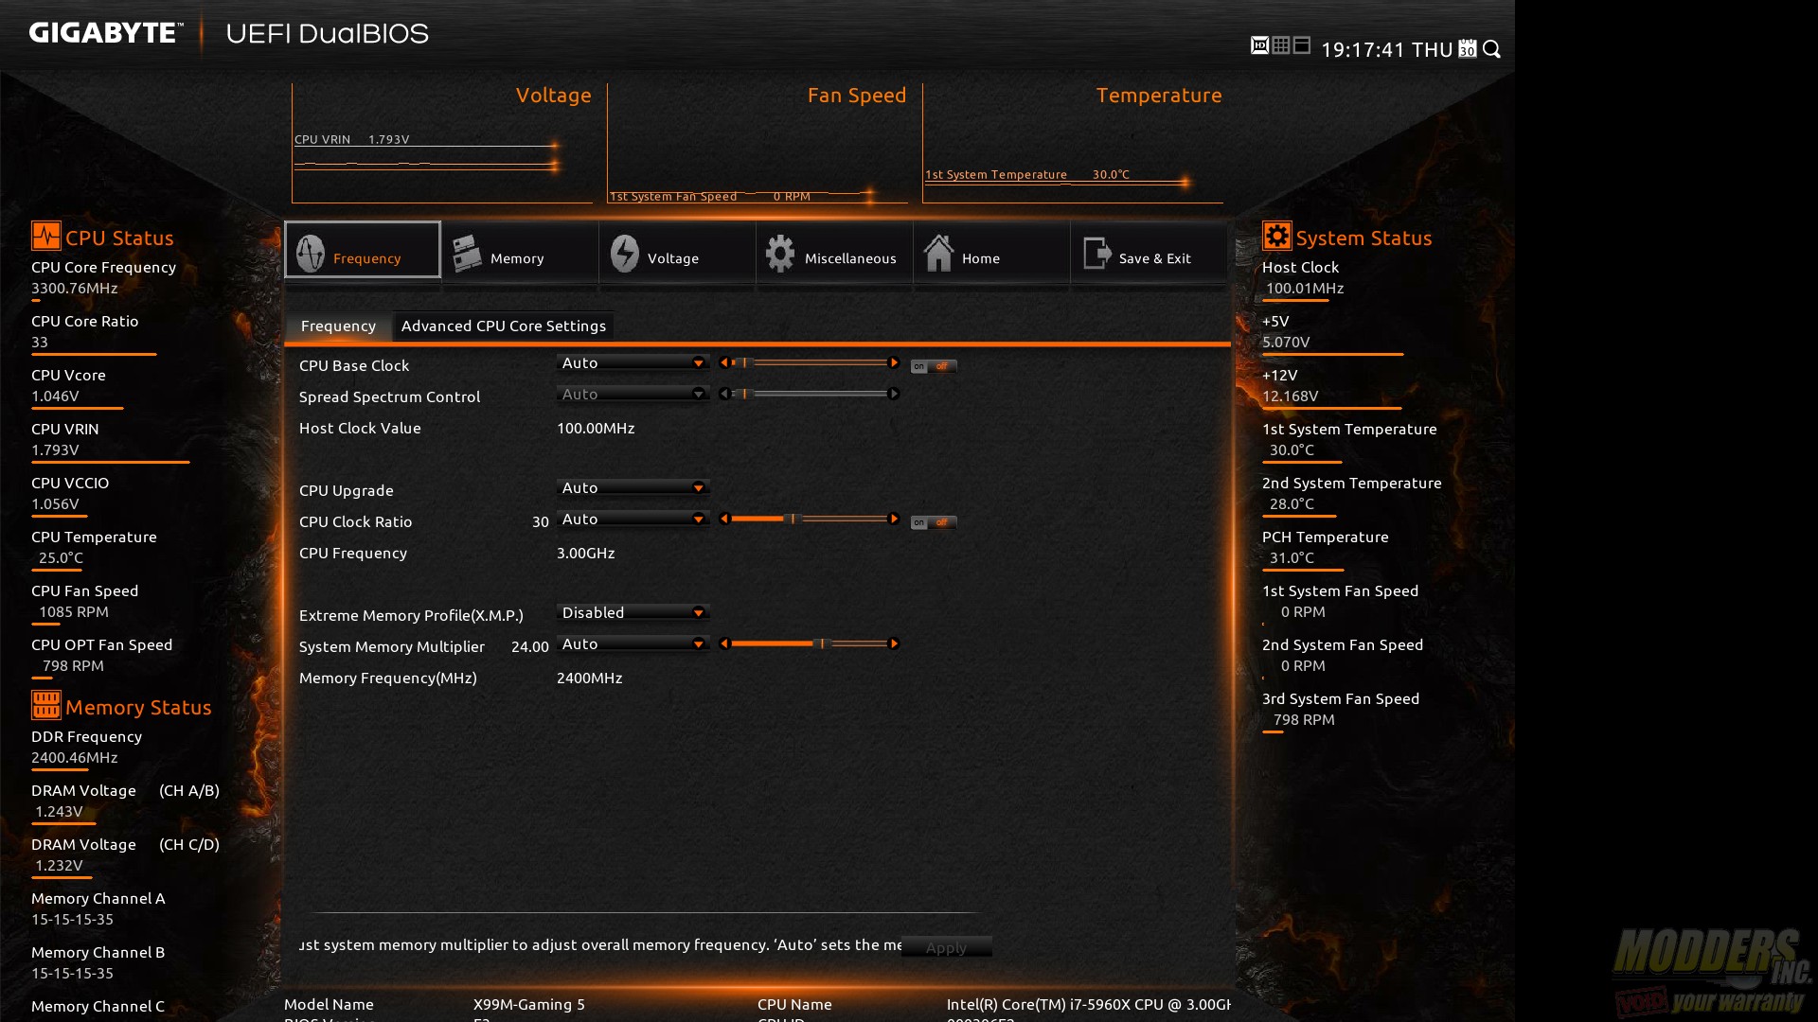
Task: Click the grid layout view icon
Action: tap(1281, 45)
